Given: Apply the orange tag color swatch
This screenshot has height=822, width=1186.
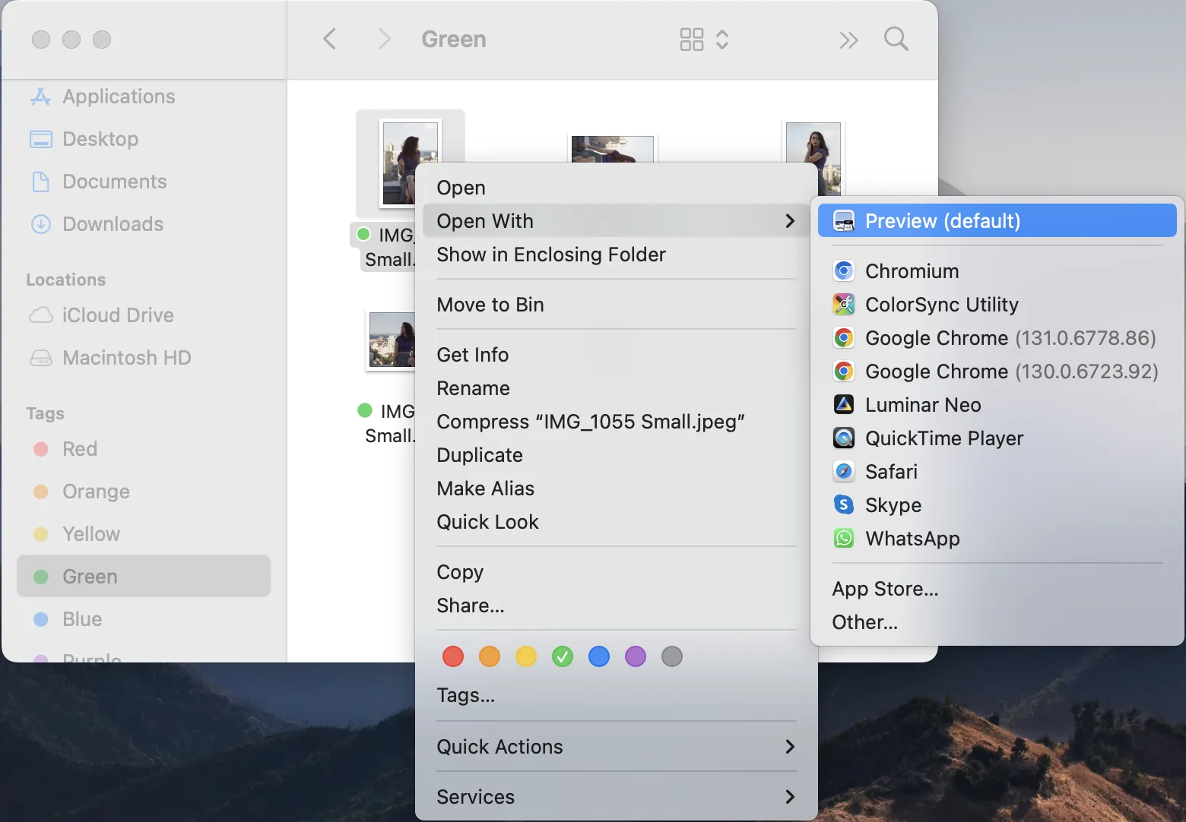Looking at the screenshot, I should 490,656.
